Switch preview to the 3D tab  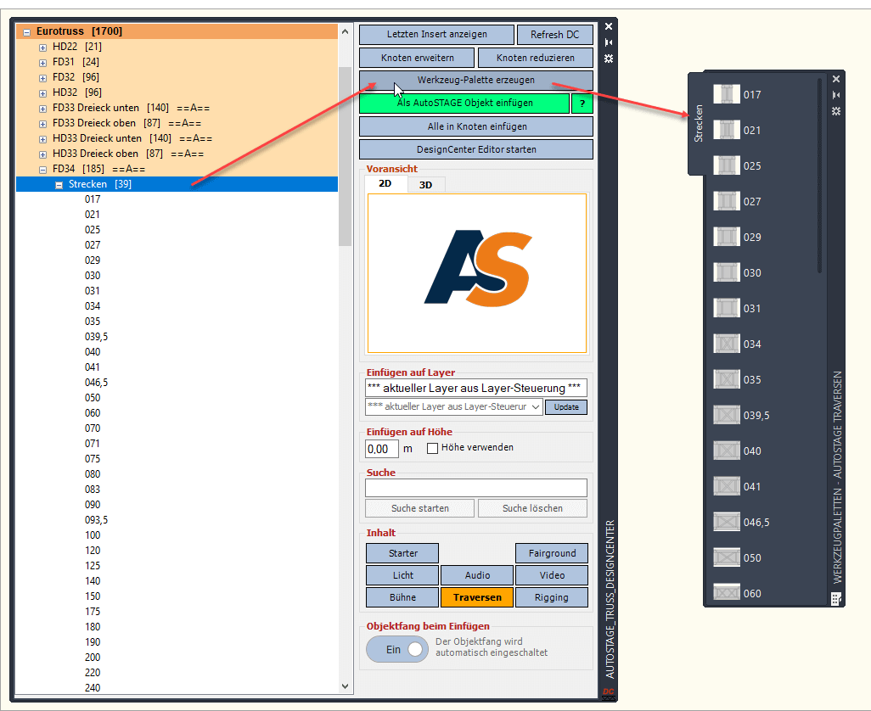[x=425, y=185]
